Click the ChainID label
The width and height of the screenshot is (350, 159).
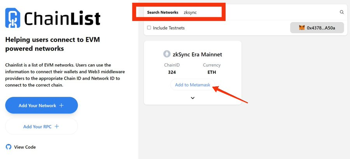[x=172, y=65]
